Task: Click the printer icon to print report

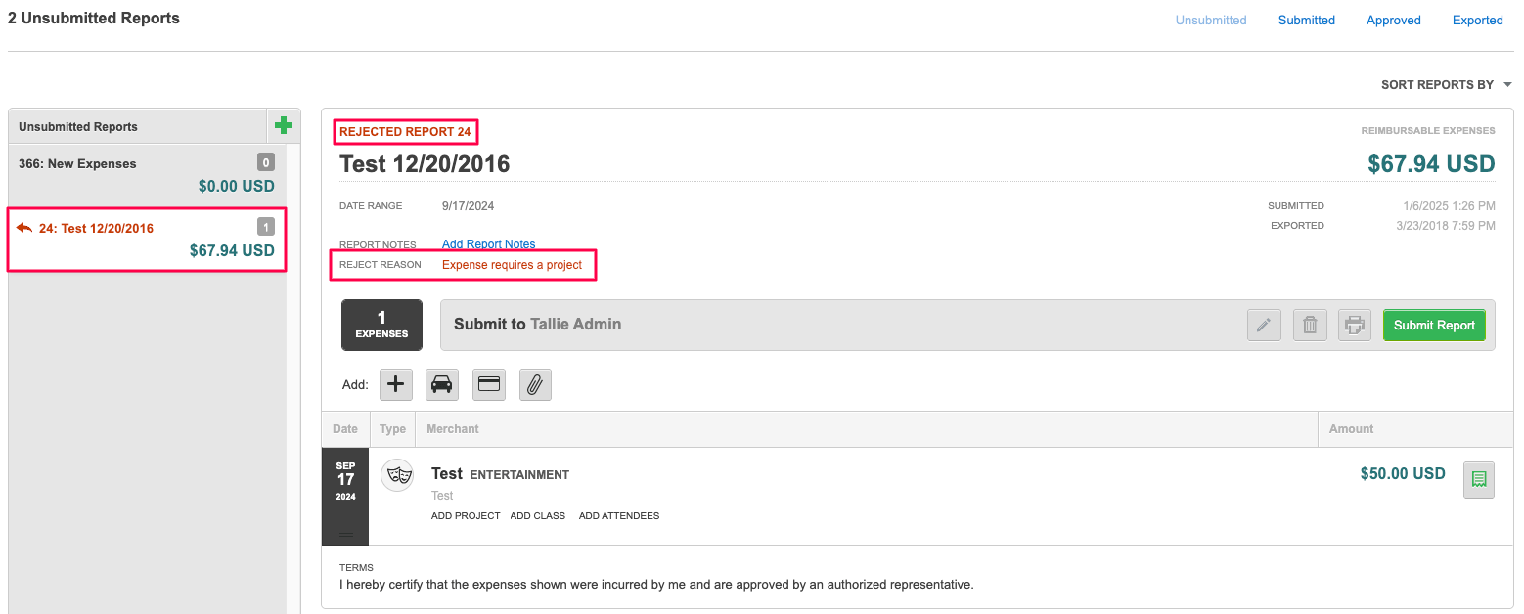Action: 1355,325
